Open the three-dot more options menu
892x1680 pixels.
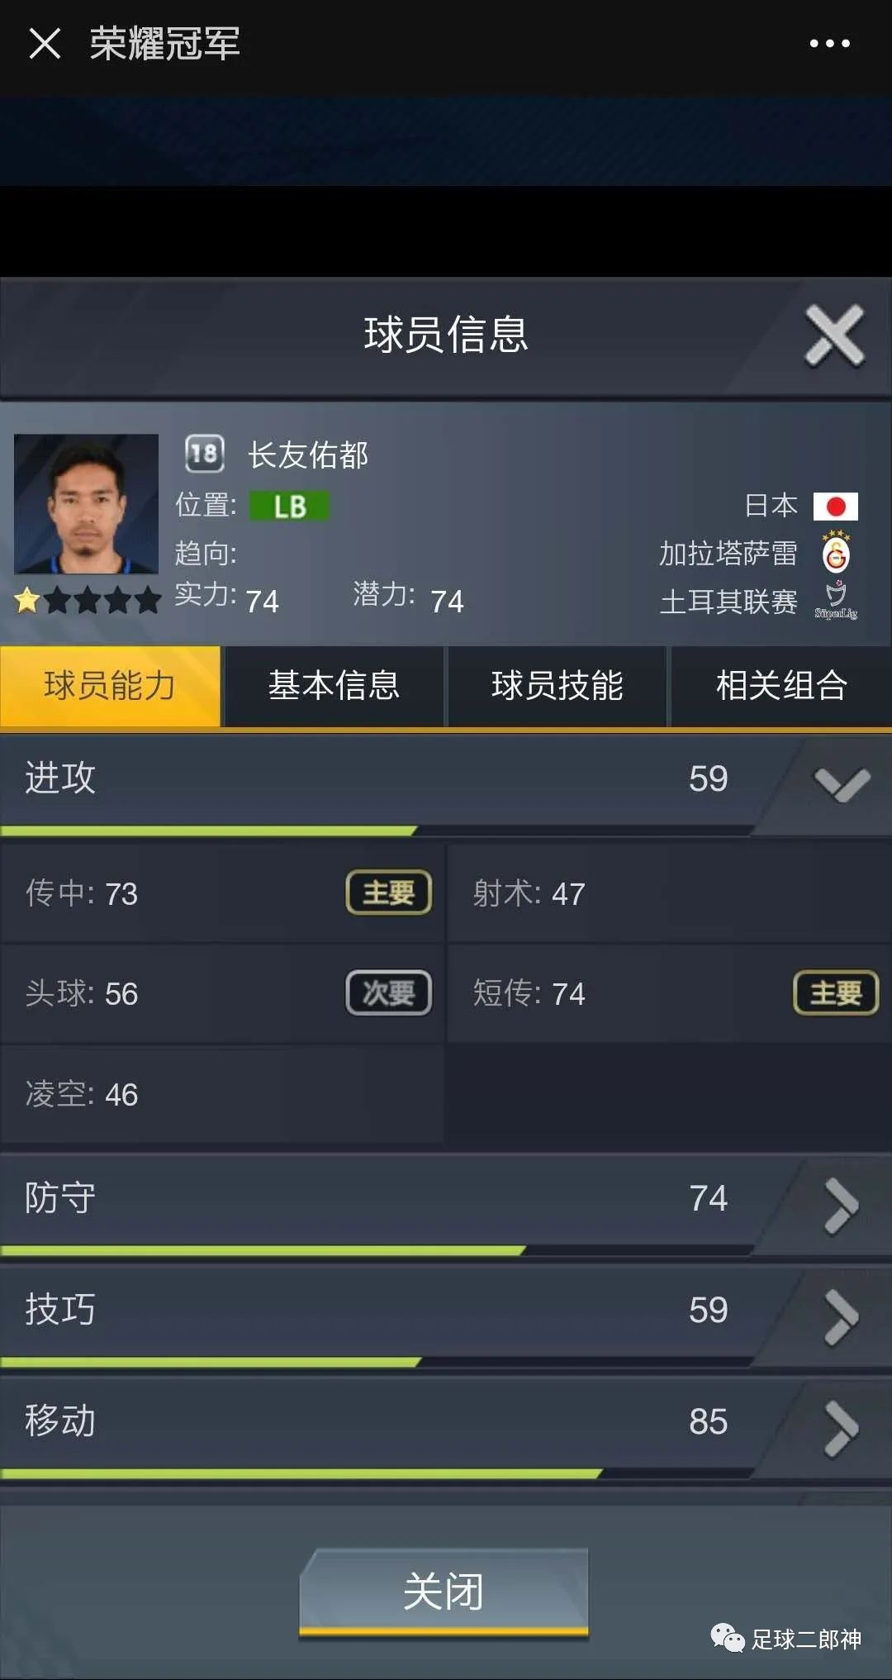click(829, 44)
